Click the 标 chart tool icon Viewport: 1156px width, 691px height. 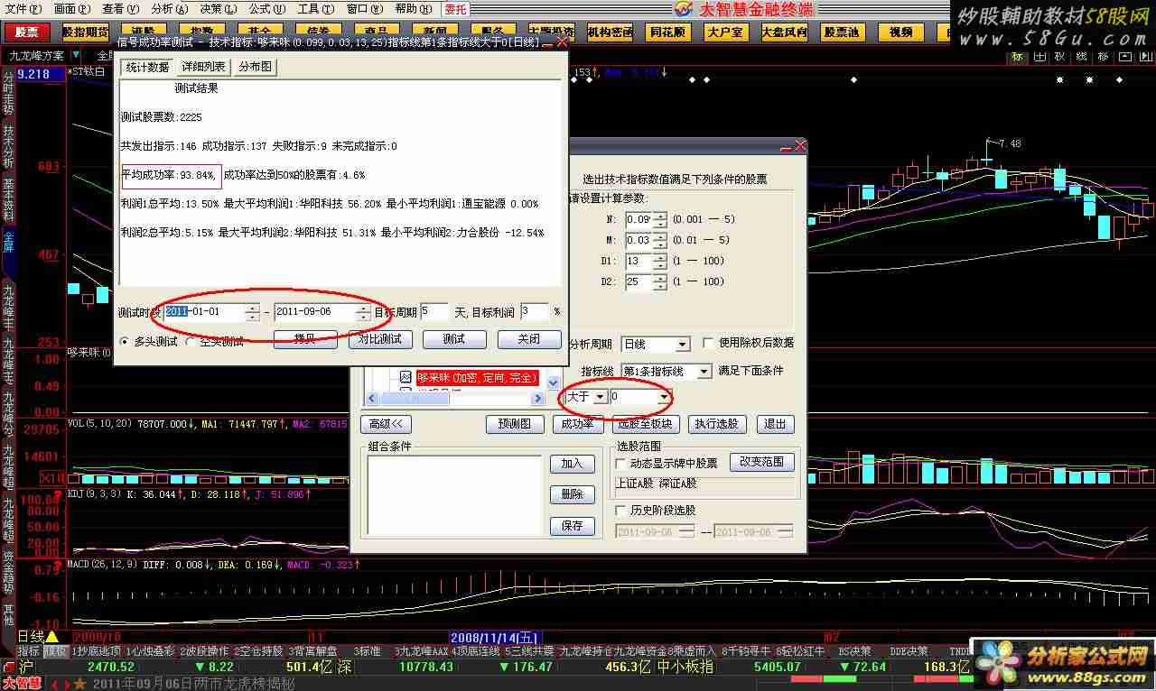(x=1018, y=57)
